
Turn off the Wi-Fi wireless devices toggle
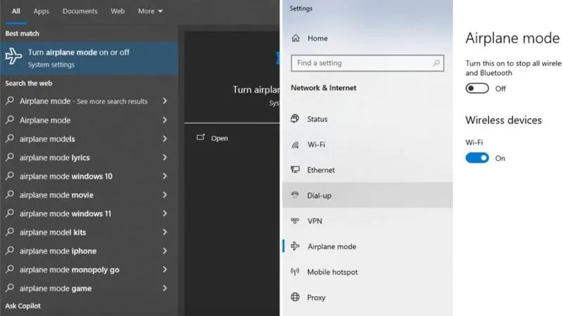[x=477, y=157]
